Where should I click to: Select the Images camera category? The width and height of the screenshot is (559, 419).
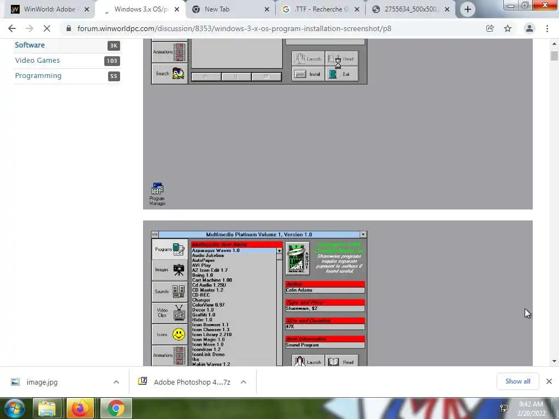[170, 270]
